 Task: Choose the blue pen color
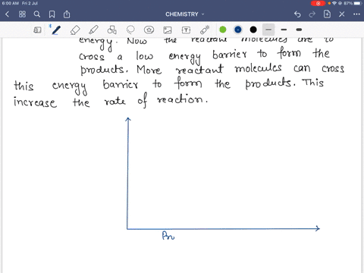click(x=238, y=30)
